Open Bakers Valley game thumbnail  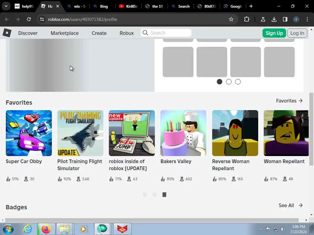tap(183, 133)
